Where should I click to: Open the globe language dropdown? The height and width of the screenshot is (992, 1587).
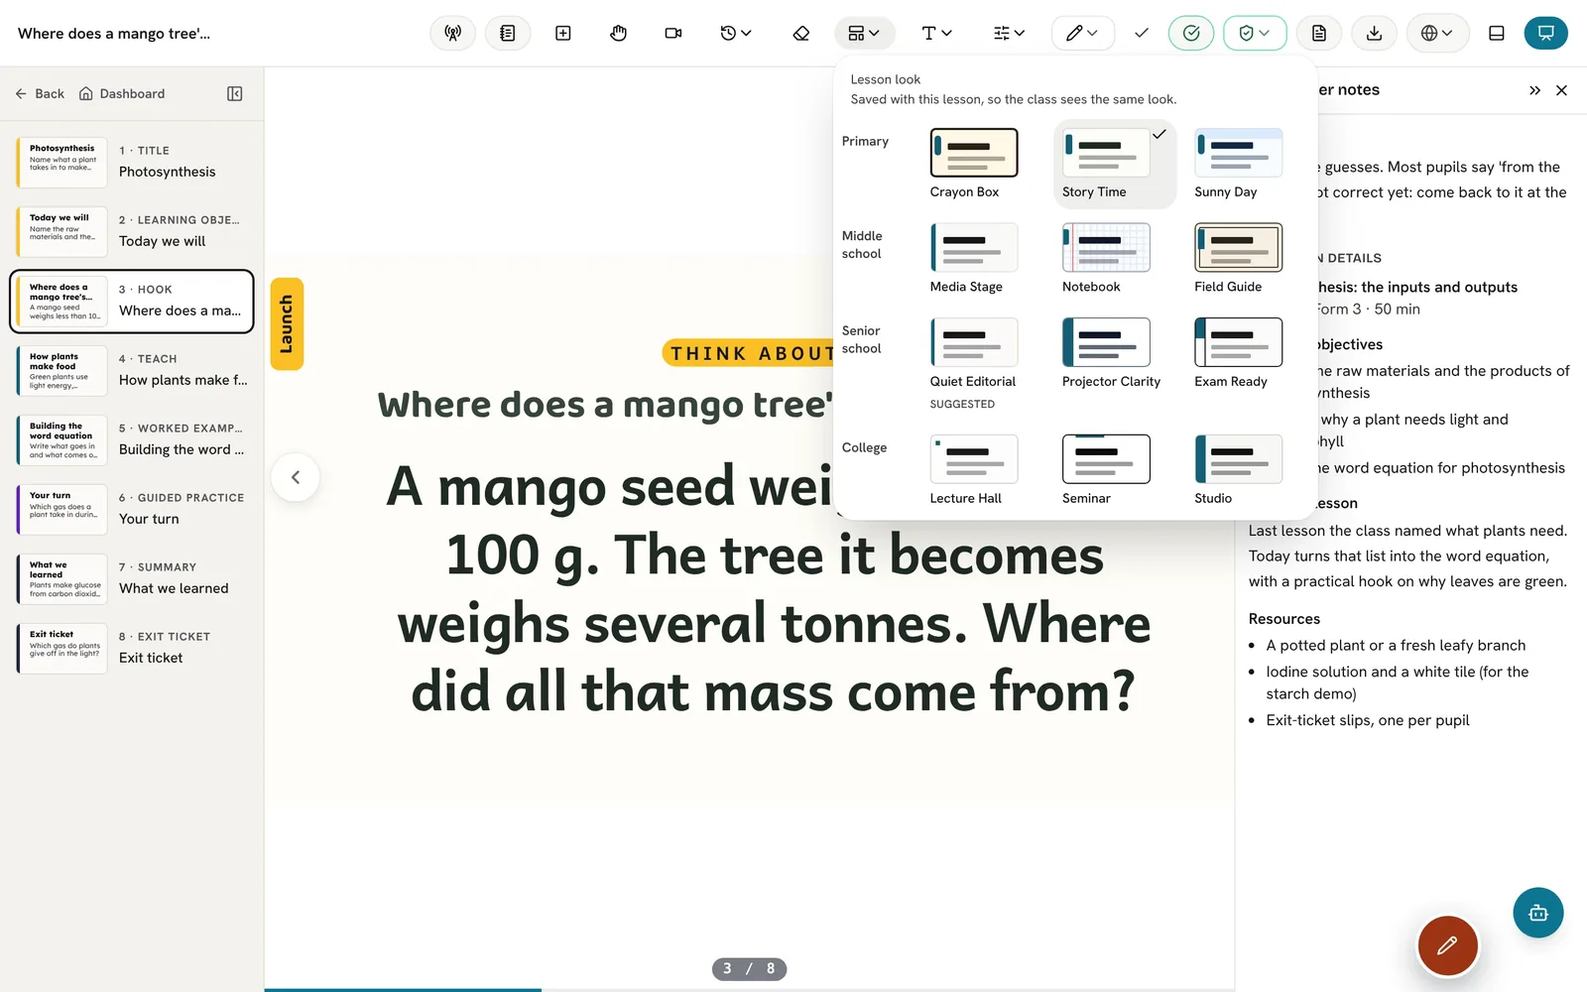tap(1437, 33)
